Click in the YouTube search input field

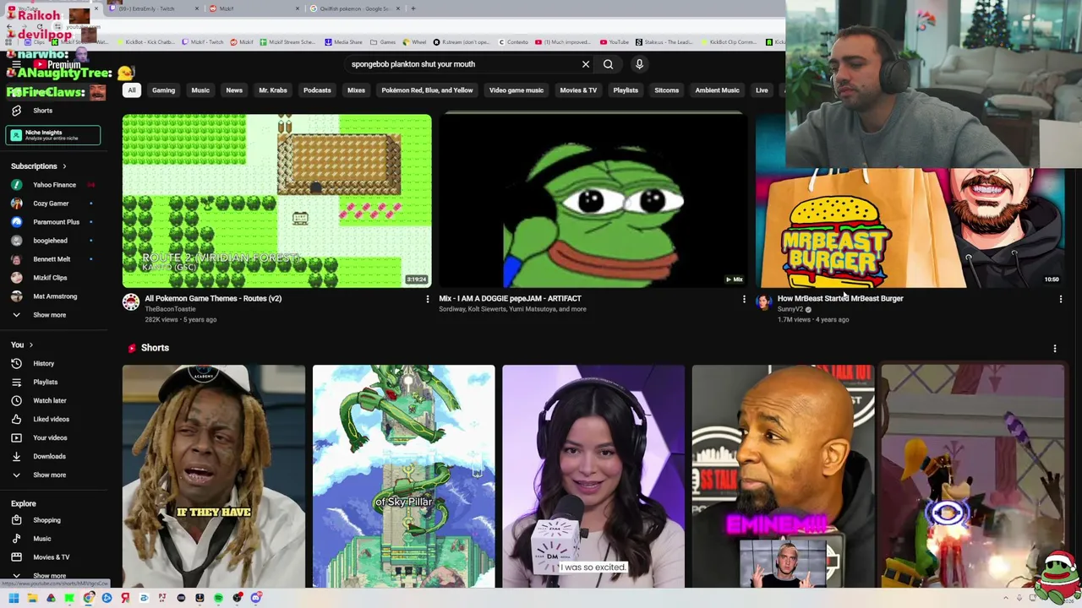461,64
